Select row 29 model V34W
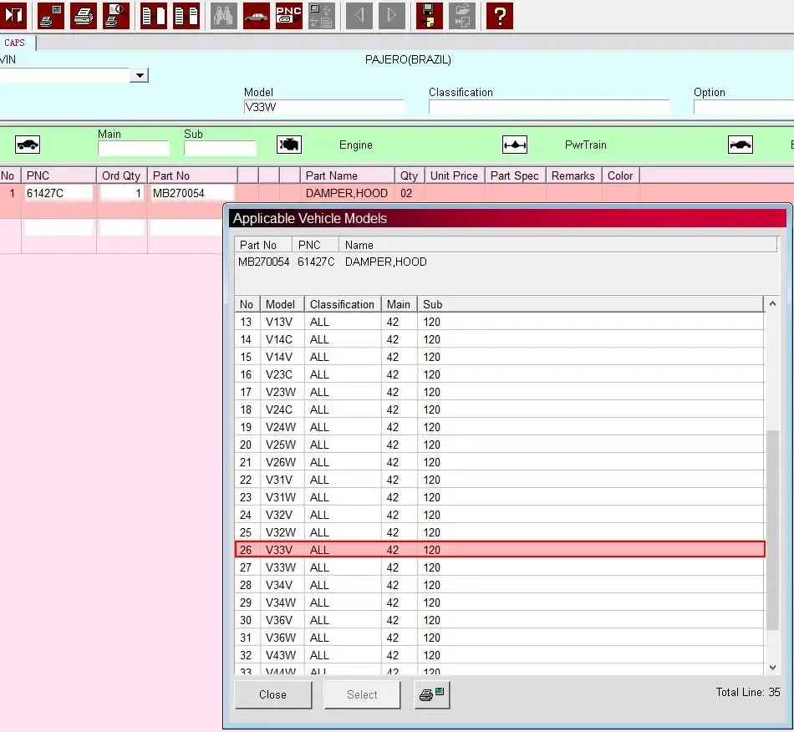The width and height of the screenshot is (794, 732). [499, 602]
